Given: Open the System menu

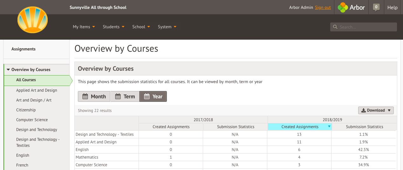Looking at the screenshot, I should (x=167, y=27).
